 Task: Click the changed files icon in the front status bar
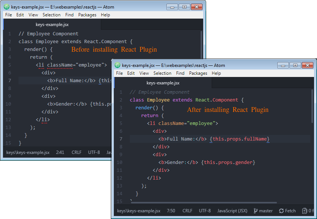[304, 211]
